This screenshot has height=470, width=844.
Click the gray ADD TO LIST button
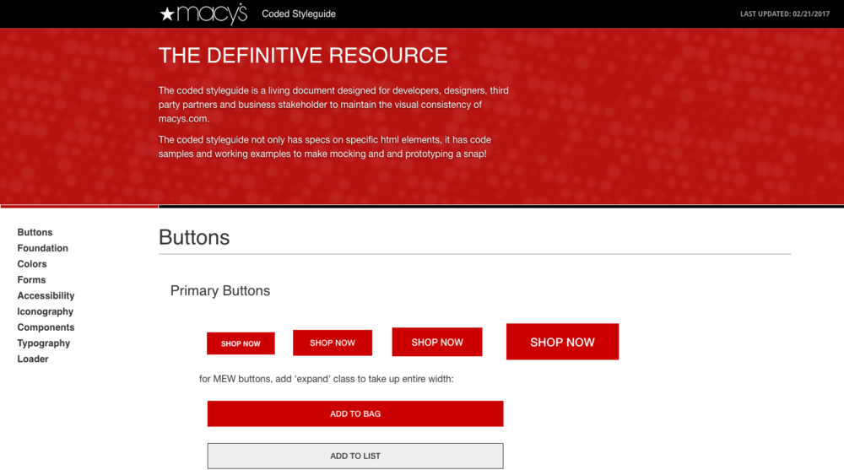[x=355, y=456]
